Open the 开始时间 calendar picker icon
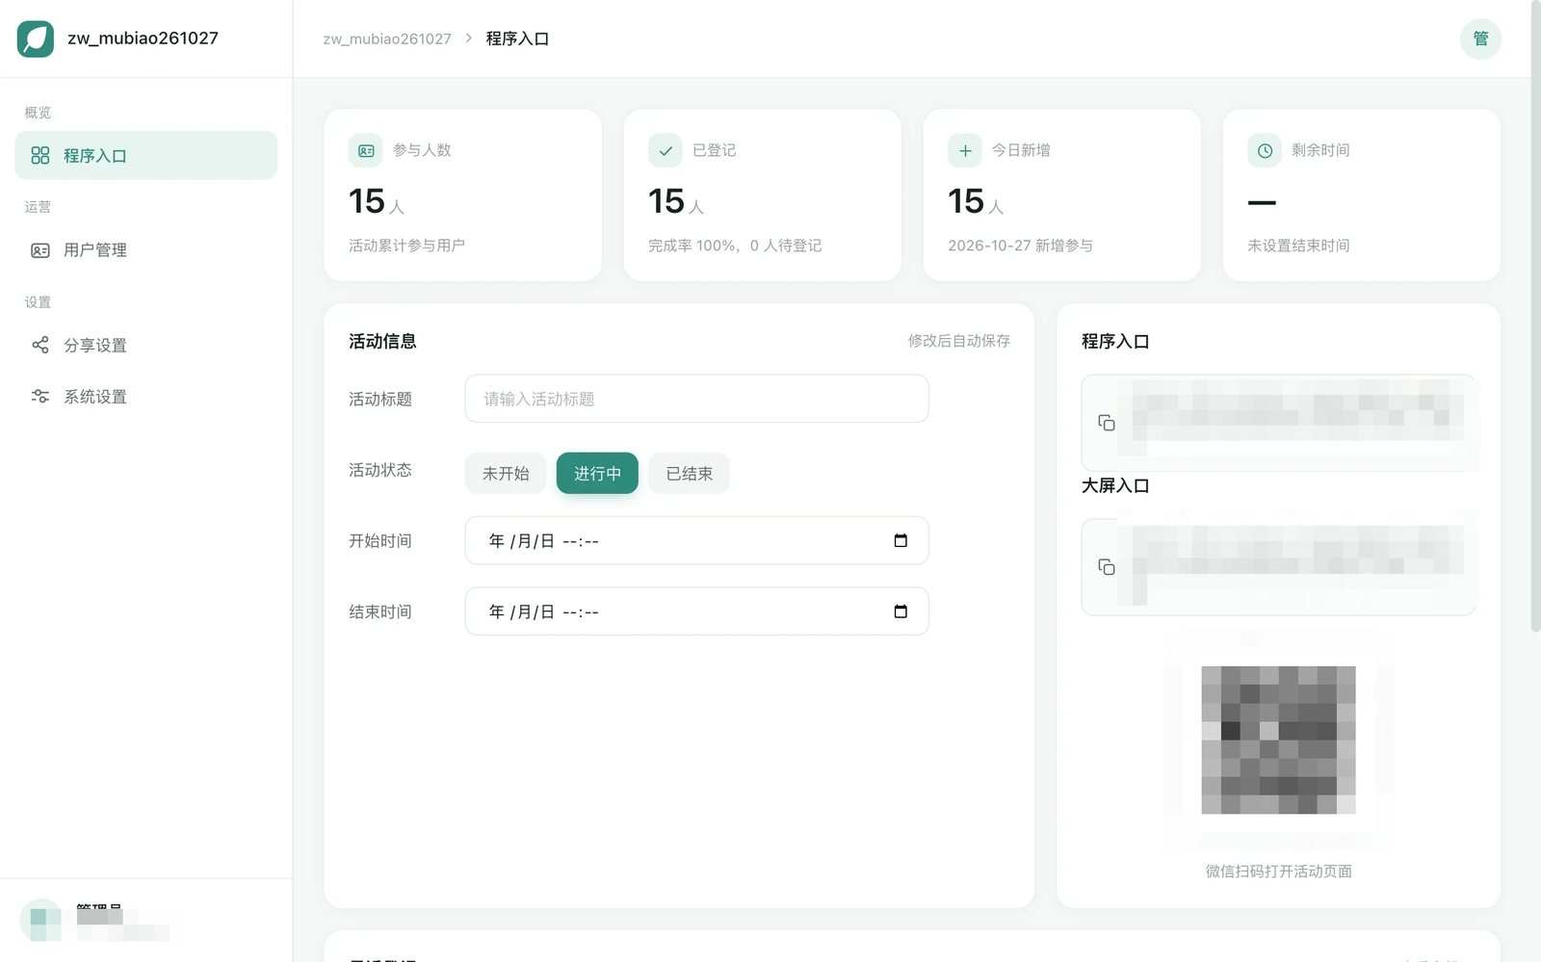The width and height of the screenshot is (1541, 962). [901, 540]
